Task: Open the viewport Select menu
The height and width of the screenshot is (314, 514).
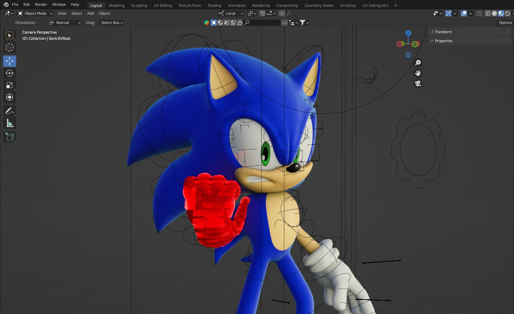Action: (x=77, y=13)
